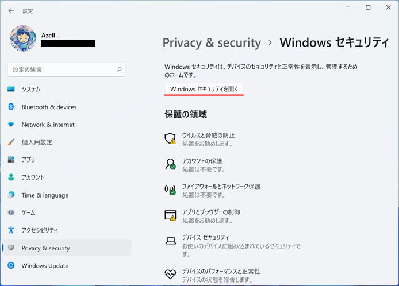
Task: Click the Windows Update sync icon
Action: [x=11, y=265]
